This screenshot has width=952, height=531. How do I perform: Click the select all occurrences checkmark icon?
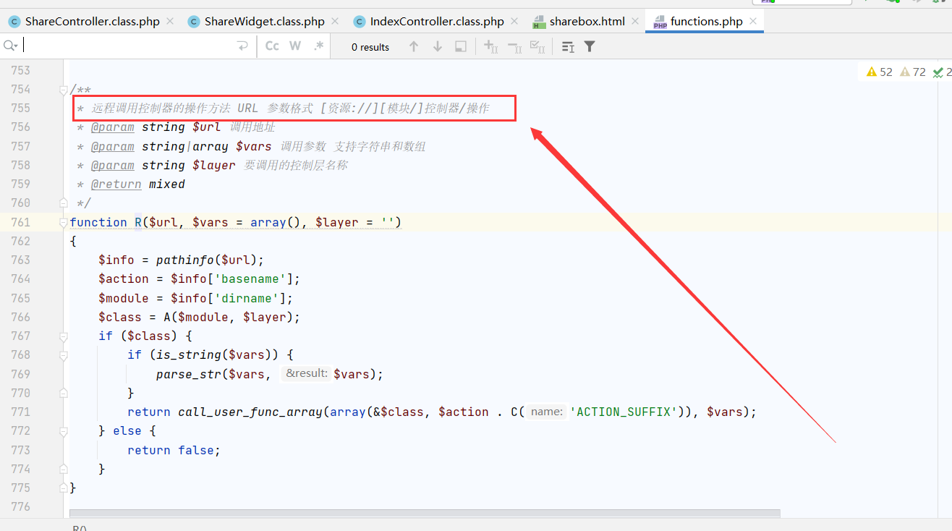[537, 46]
